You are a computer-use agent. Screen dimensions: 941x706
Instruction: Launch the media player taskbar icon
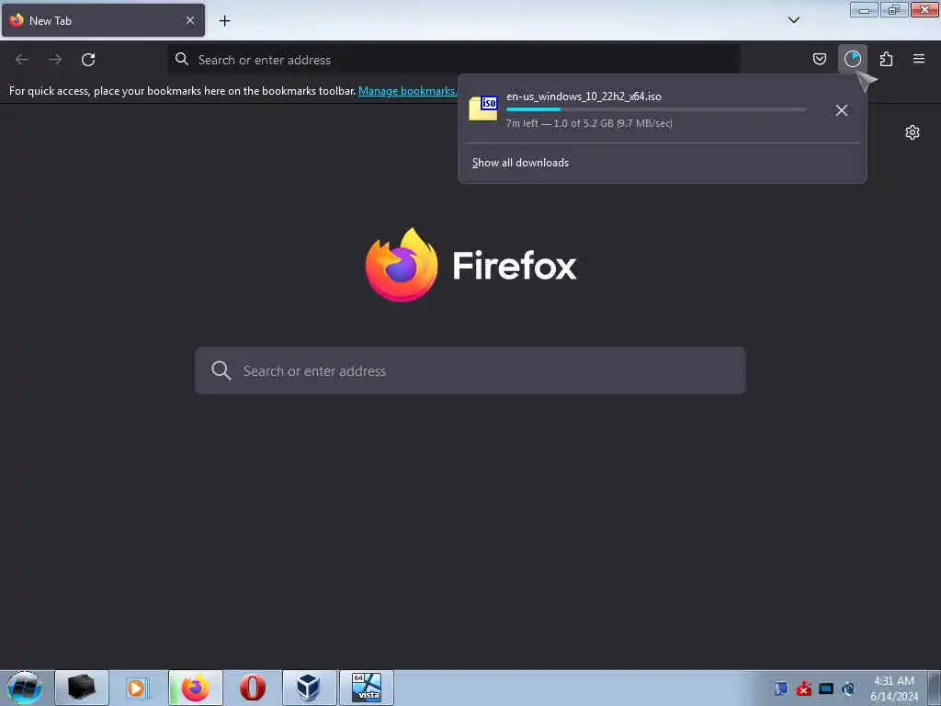139,688
